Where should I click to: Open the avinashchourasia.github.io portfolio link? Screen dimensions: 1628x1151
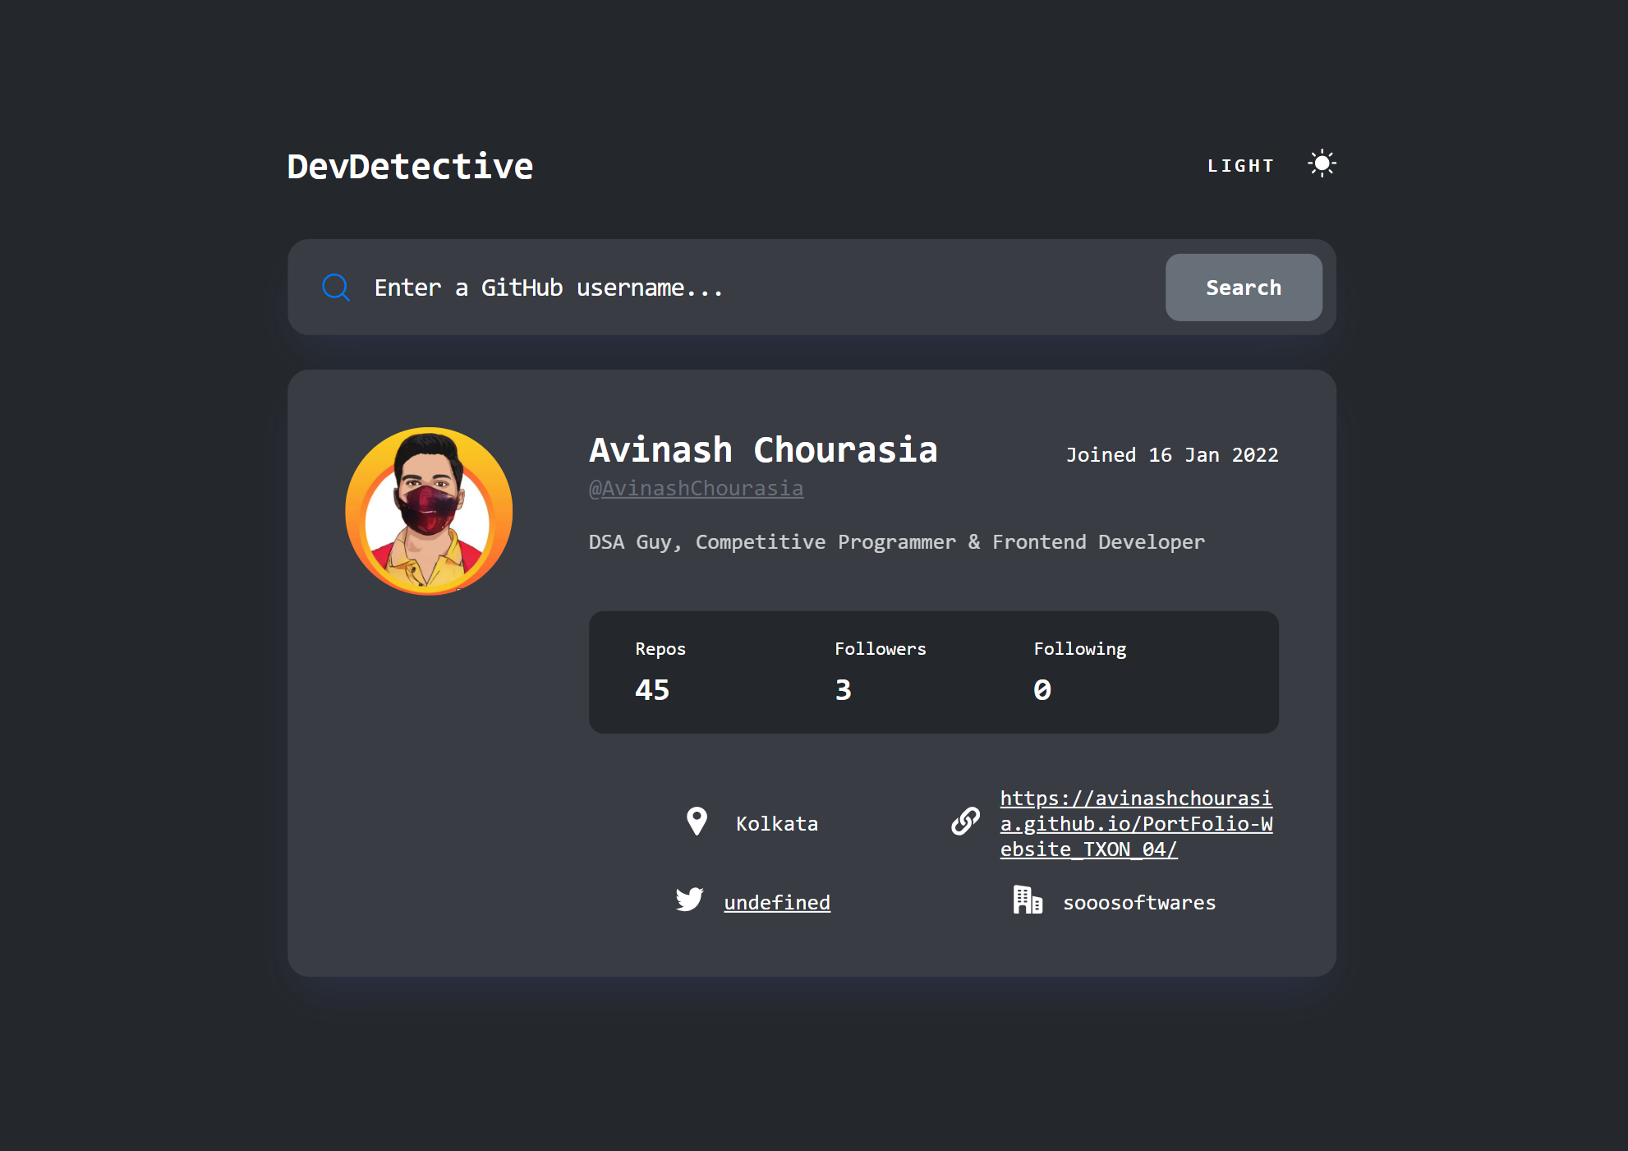point(1135,823)
